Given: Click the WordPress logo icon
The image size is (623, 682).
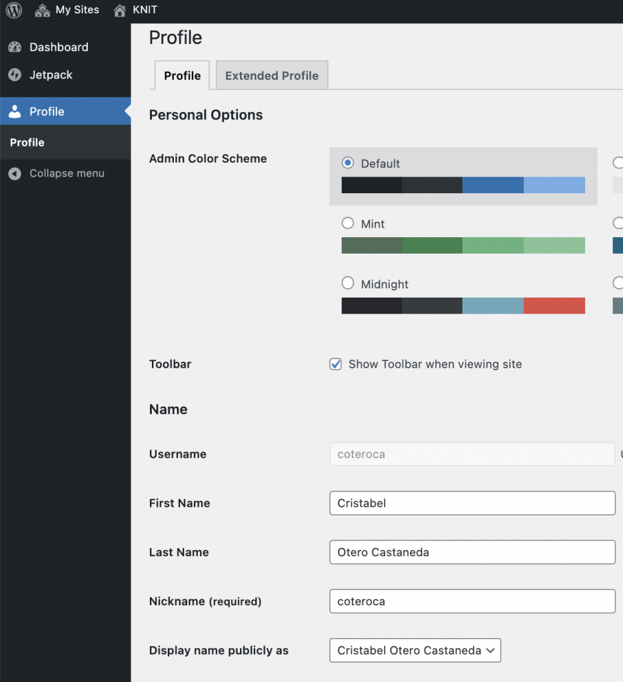Looking at the screenshot, I should (14, 9).
